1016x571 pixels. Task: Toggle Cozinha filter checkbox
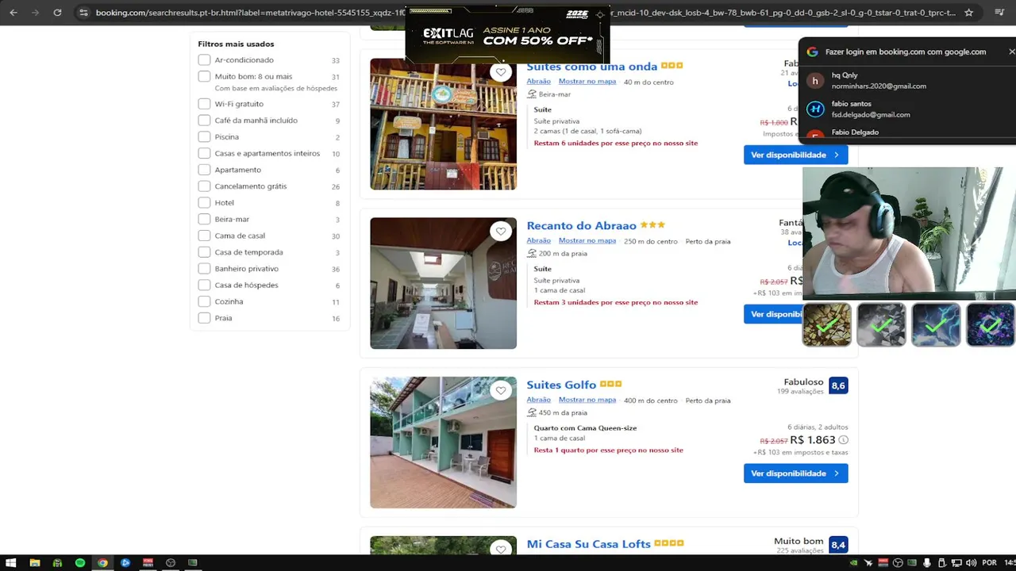(x=204, y=301)
